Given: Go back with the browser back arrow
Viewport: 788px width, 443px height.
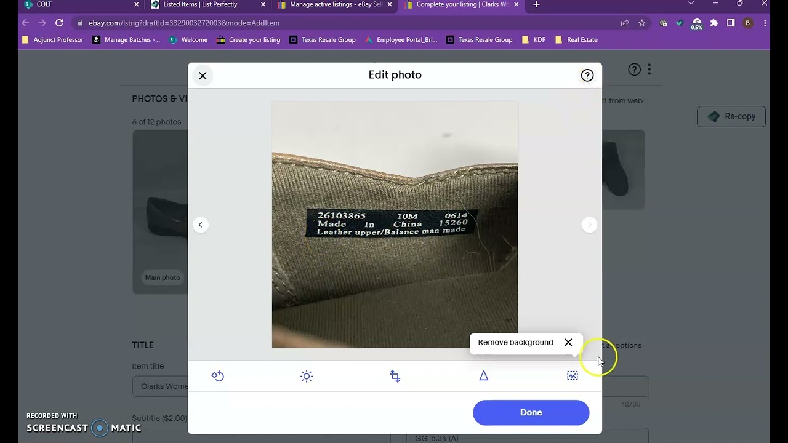Looking at the screenshot, I should [25, 23].
